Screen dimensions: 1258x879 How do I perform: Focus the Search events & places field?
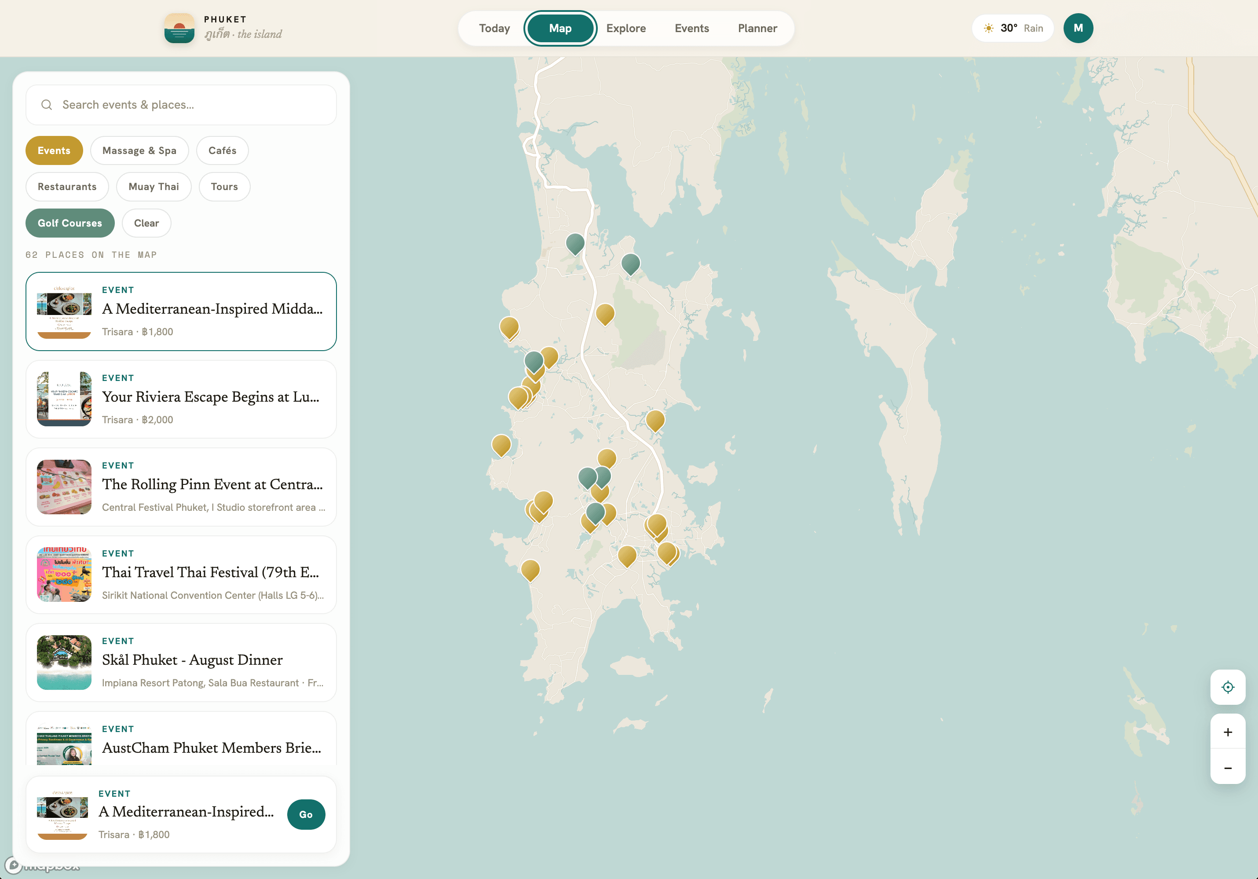pyautogui.click(x=181, y=105)
